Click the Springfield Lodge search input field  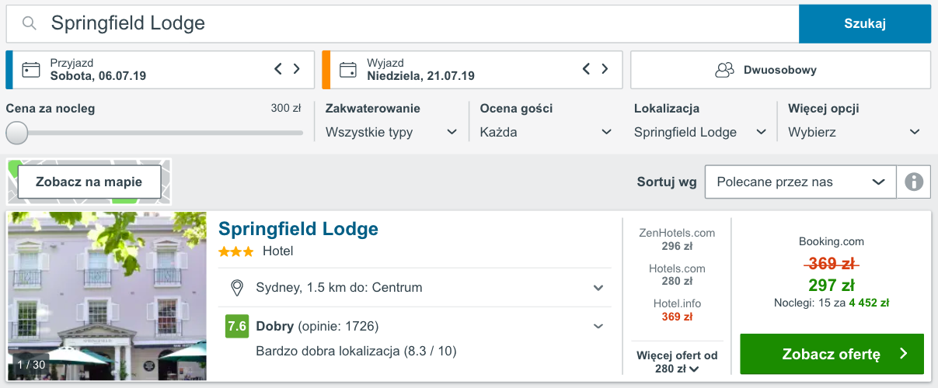pos(403,23)
